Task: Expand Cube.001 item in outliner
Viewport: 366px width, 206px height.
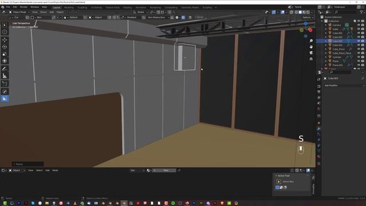Action: click(326, 33)
